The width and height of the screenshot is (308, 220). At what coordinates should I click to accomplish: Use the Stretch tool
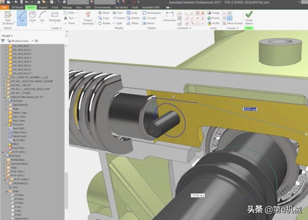[x=133, y=18]
